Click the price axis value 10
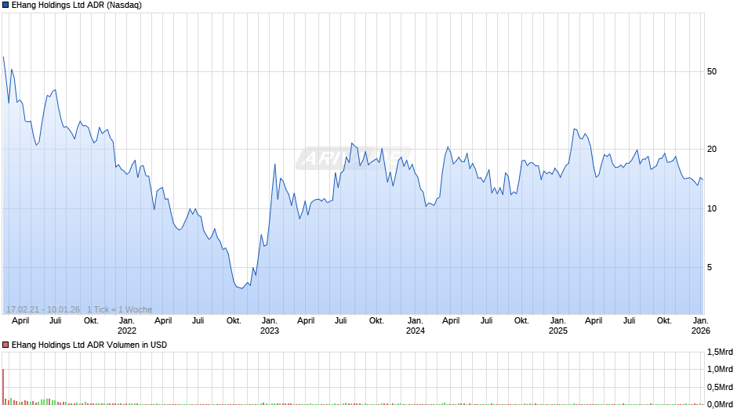Screen dimensions: 737x412 [712, 208]
